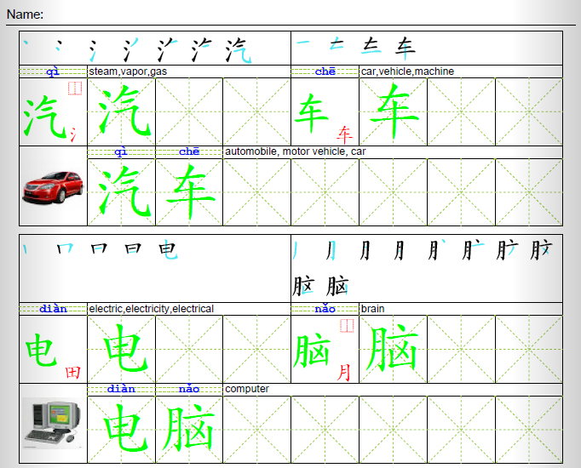581x468 pixels.
Task: Click first stroke of 电 sequence
Action: coord(25,249)
